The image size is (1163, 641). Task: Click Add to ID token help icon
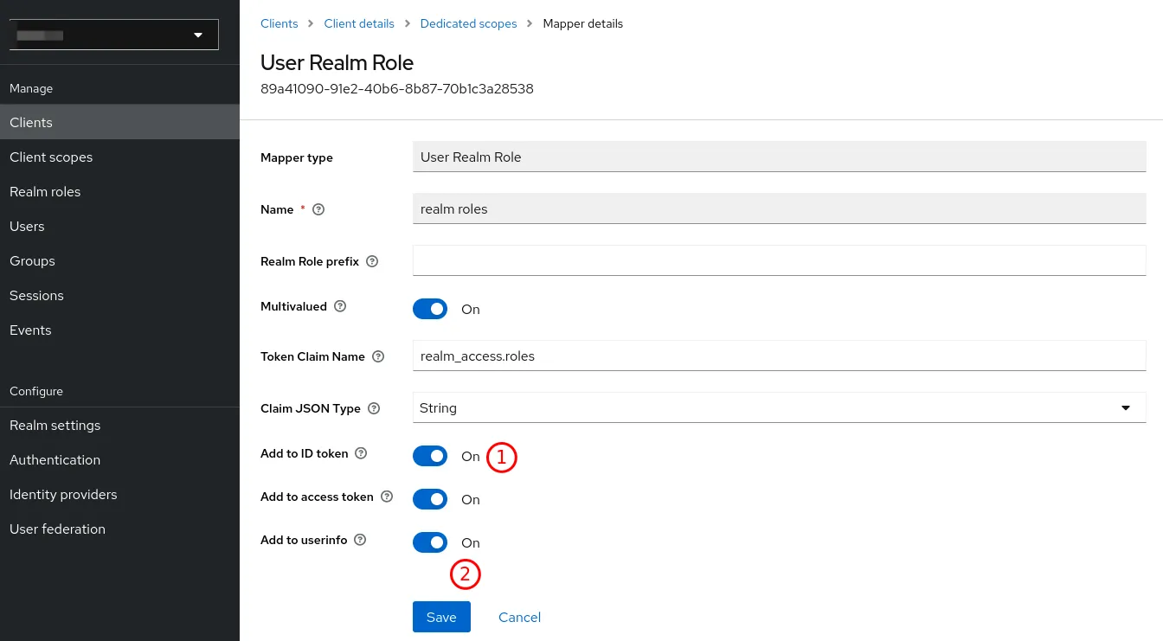pos(362,453)
